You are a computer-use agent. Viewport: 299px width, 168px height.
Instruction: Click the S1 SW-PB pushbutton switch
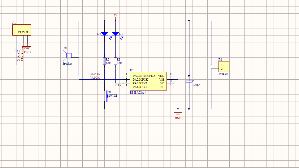coord(106,96)
